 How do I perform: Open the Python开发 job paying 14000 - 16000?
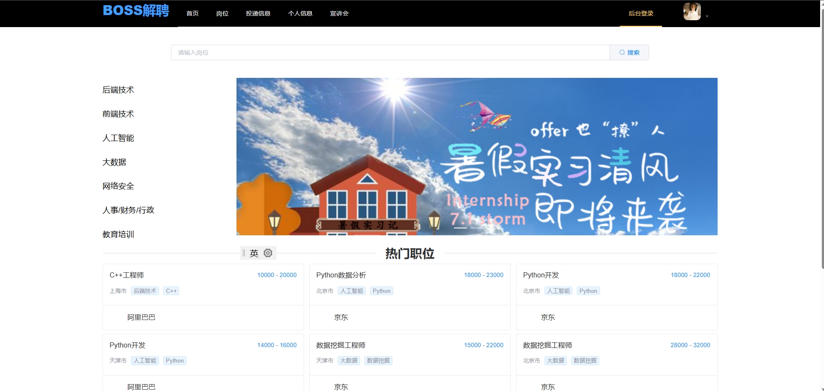(x=127, y=345)
